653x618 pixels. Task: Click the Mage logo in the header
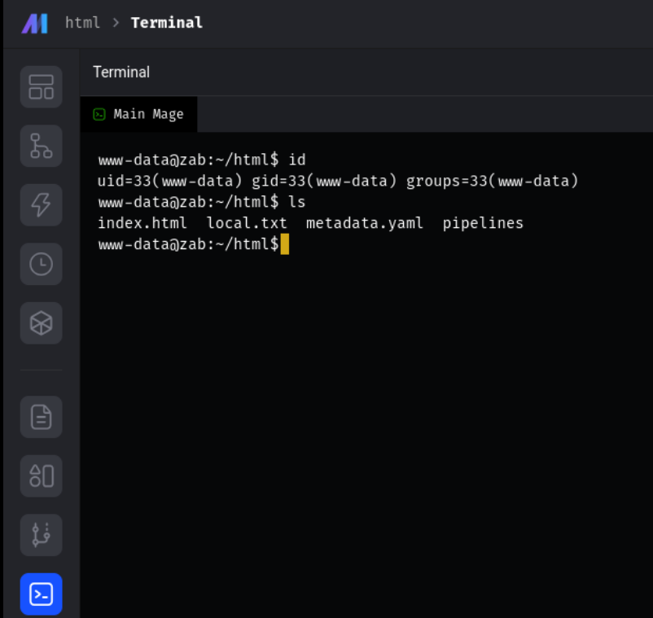pyautogui.click(x=34, y=23)
